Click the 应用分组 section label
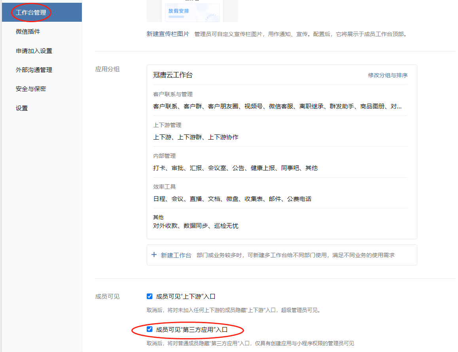The height and width of the screenshot is (352, 458). pyautogui.click(x=107, y=69)
